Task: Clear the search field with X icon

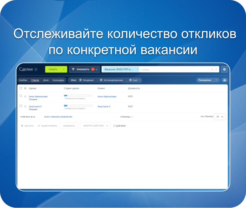Action: (216, 69)
